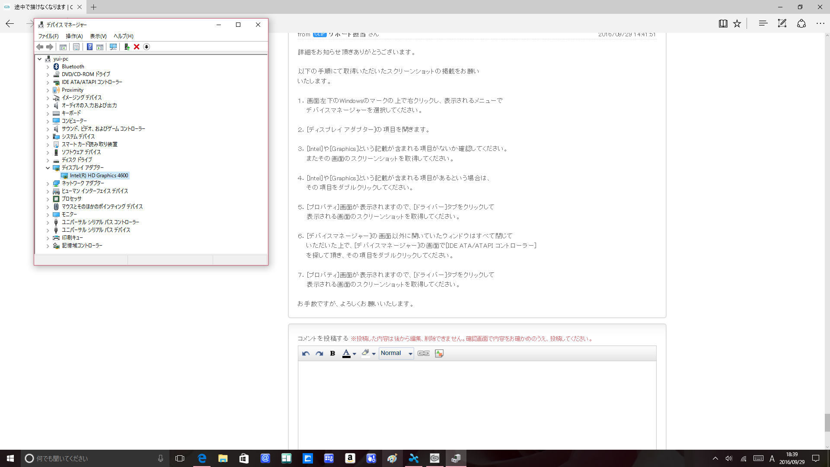This screenshot has height=467, width=830.
Task: Open the 操作(A) menu
Action: [x=74, y=36]
